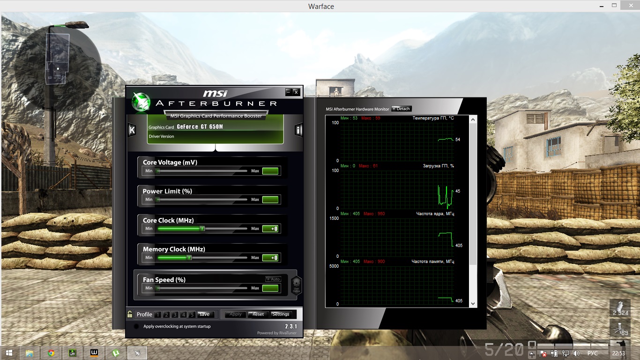Open Google Chrome from the taskbar
640x360 pixels.
click(51, 353)
